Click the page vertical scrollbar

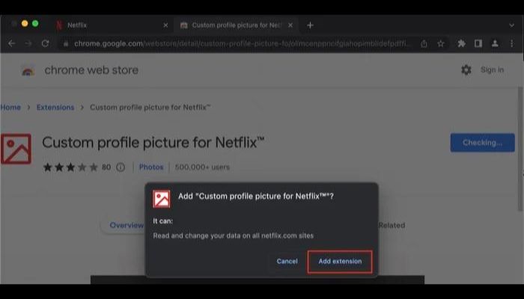(520, 150)
